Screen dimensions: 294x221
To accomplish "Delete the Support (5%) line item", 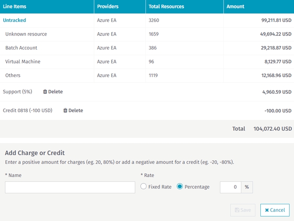I will (53, 92).
